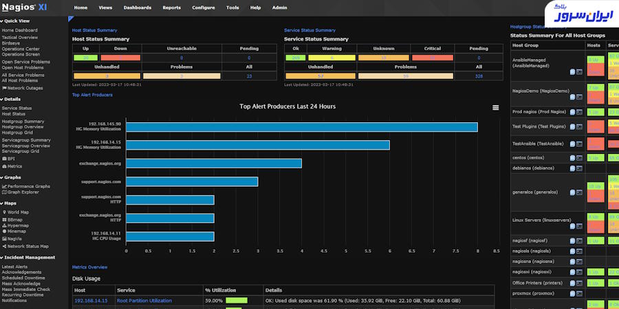
Task: Click the Host Status Summary All count 23
Action: pos(249,76)
